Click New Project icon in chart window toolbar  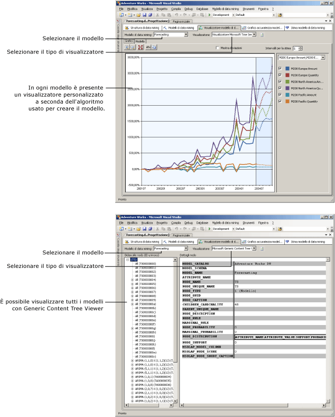coord(121,15)
